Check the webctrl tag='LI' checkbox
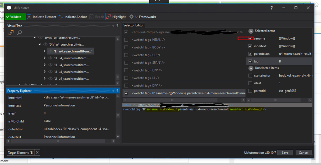Screen dimensions: 321x165 click(x=126, y=78)
